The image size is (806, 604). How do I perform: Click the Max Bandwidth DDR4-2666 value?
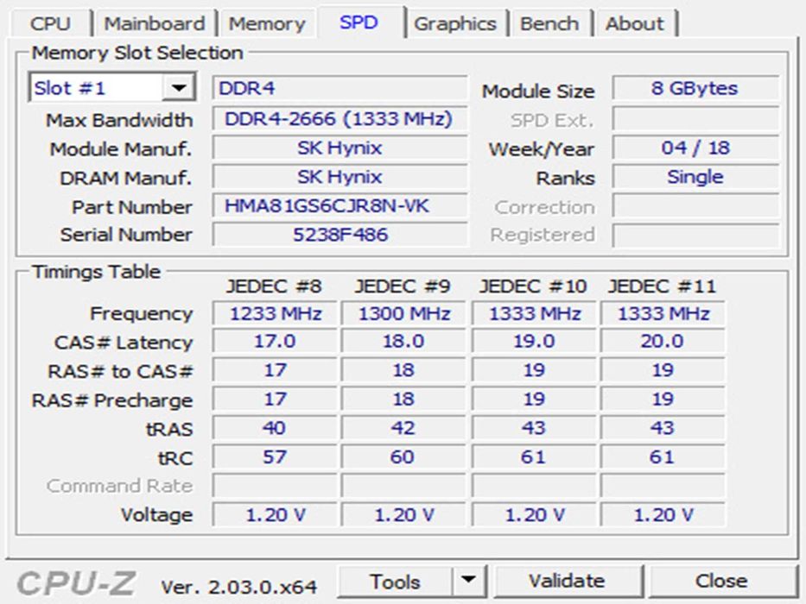[340, 119]
